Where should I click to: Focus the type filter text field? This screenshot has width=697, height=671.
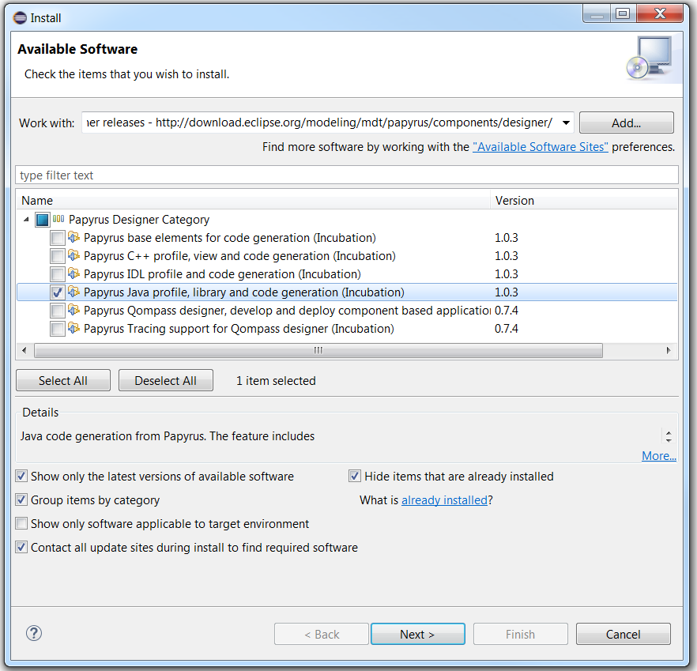pyautogui.click(x=347, y=175)
